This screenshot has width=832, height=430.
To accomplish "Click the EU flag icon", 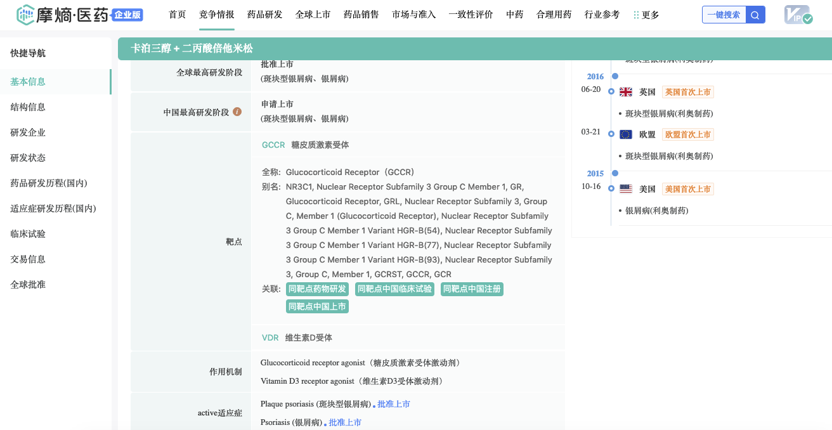I will coord(626,134).
